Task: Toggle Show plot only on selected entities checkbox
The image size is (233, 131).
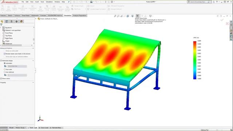Action: [5, 57]
